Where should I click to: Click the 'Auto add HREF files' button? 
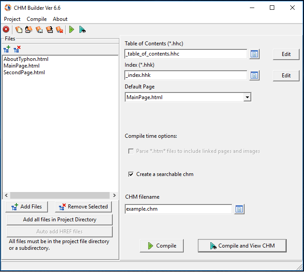pos(59,232)
